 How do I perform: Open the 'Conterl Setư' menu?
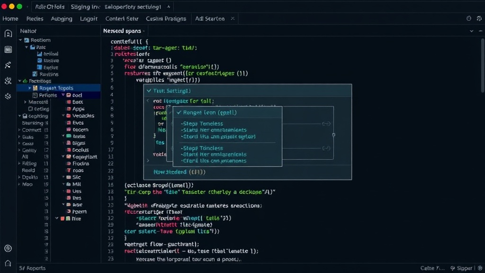pos(122,18)
